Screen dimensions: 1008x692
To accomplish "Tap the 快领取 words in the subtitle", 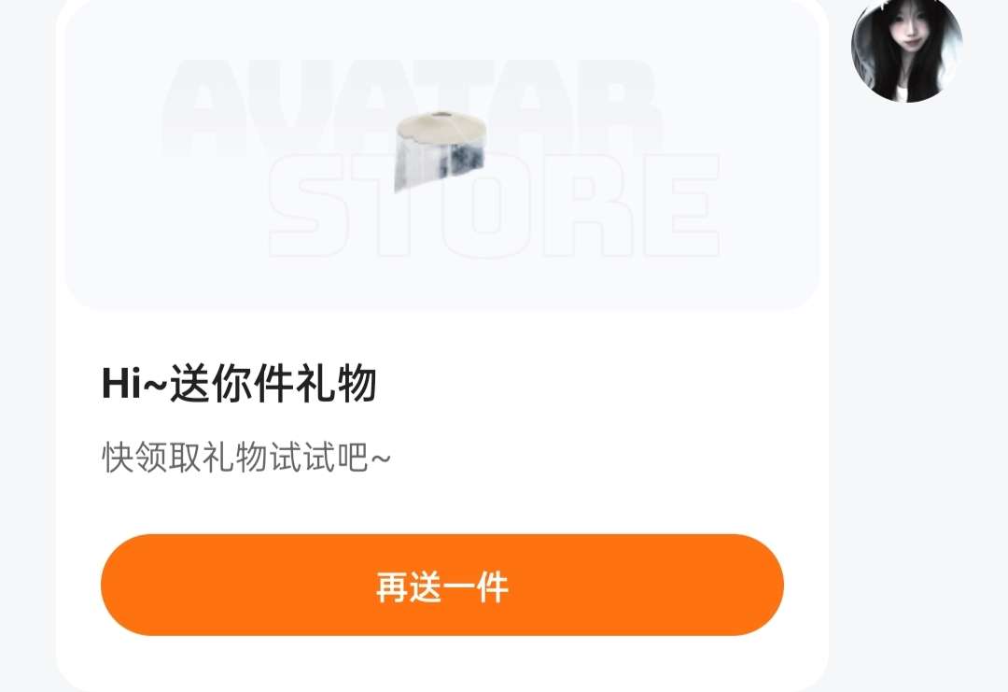I will click(x=151, y=458).
